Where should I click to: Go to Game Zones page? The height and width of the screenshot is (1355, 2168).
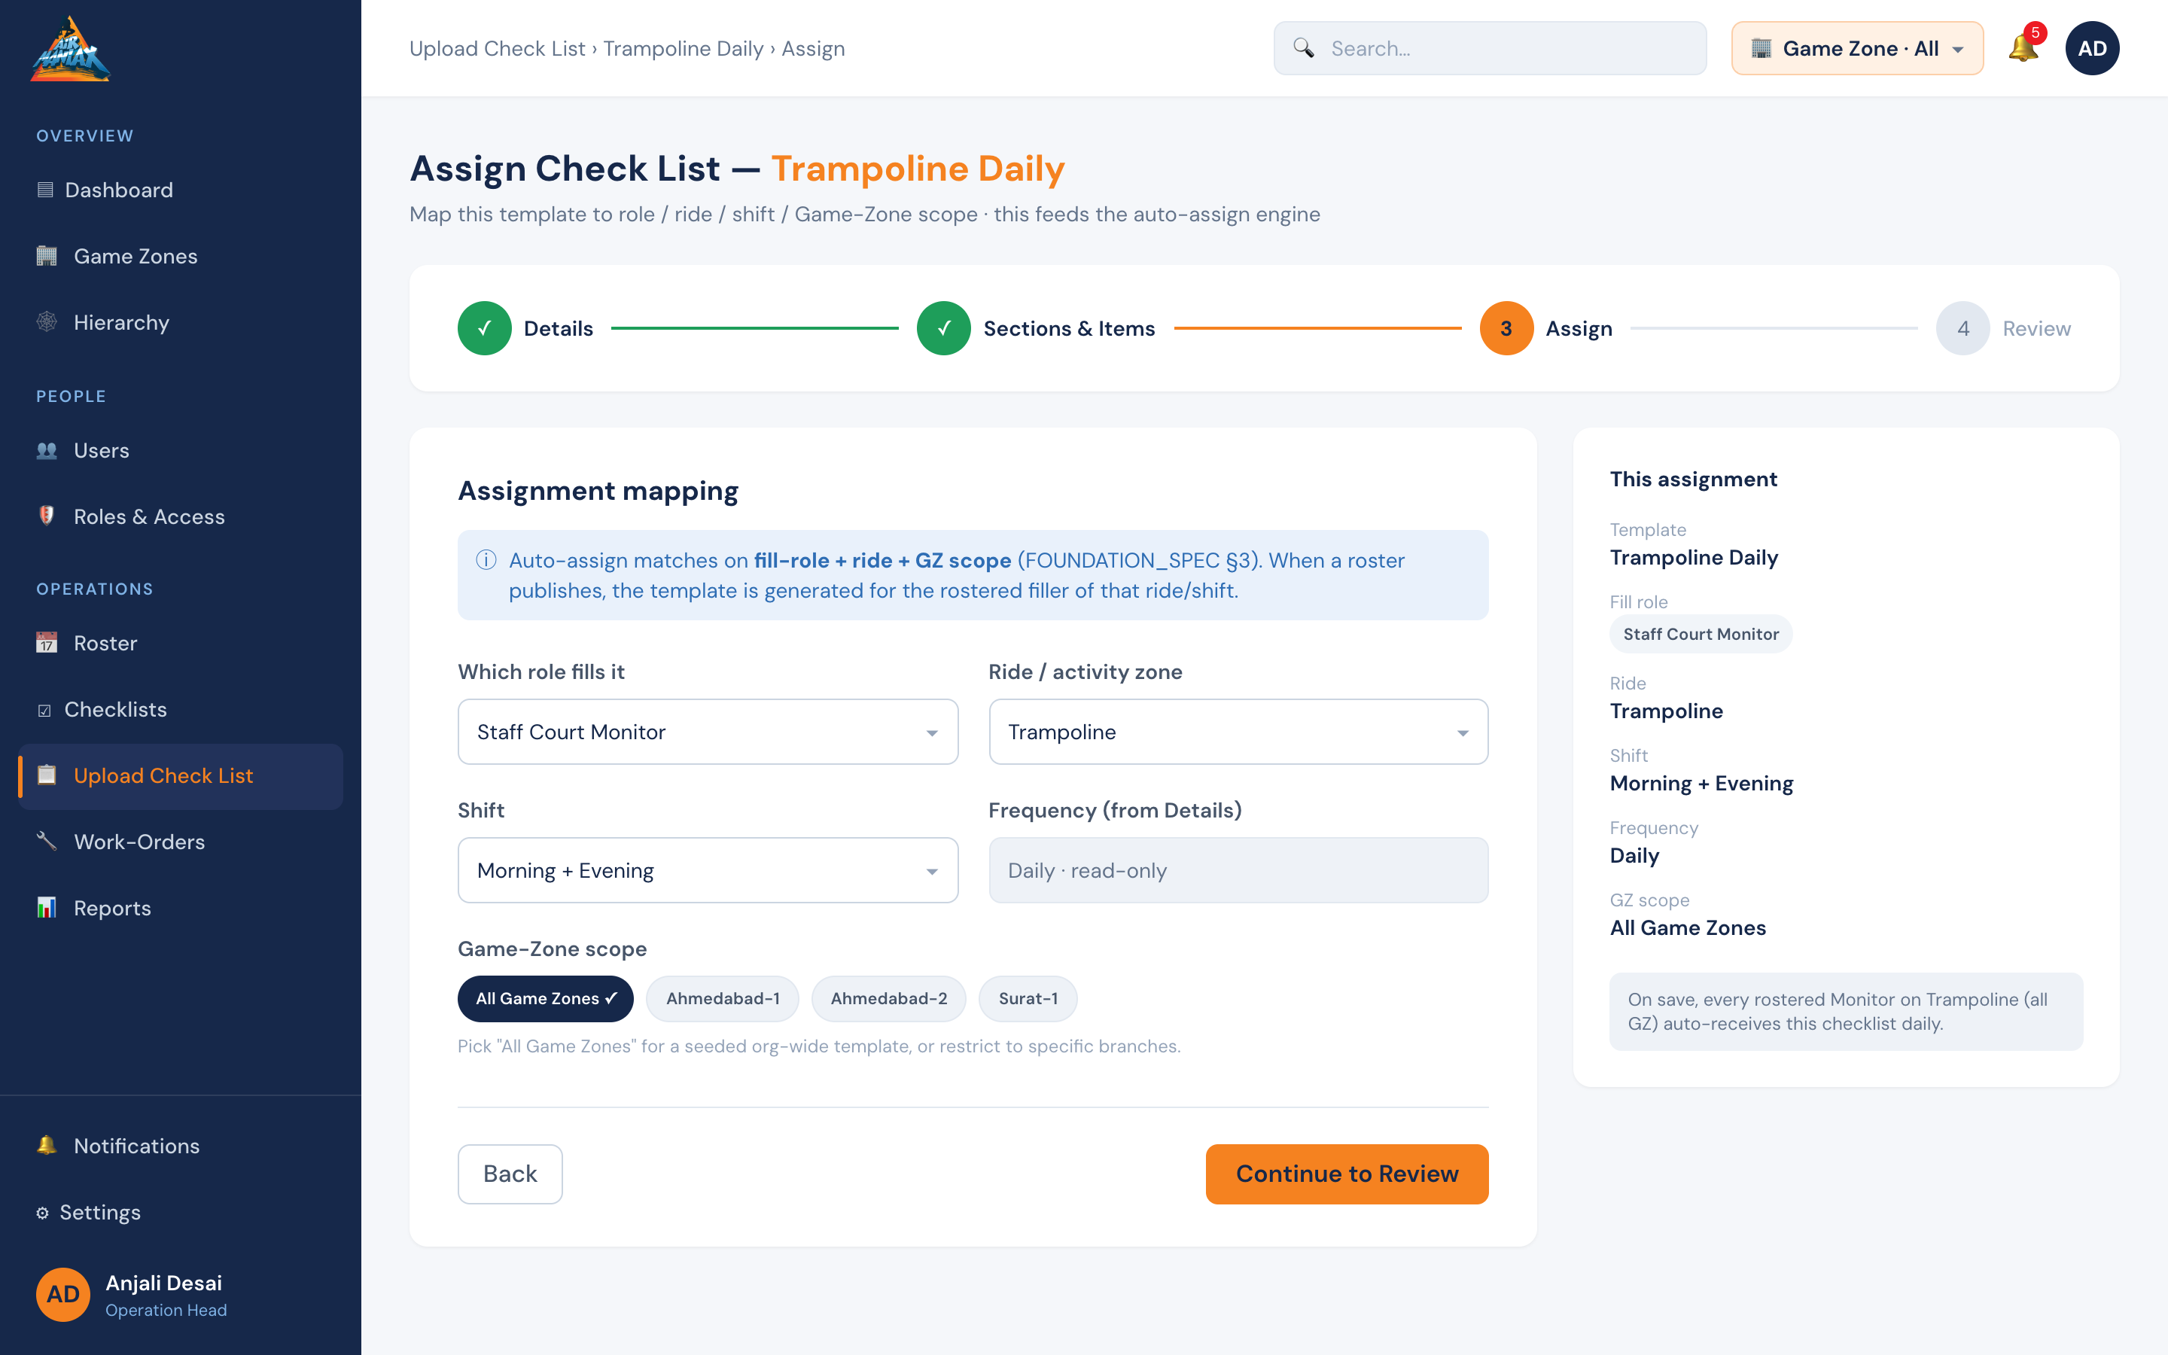(x=180, y=256)
